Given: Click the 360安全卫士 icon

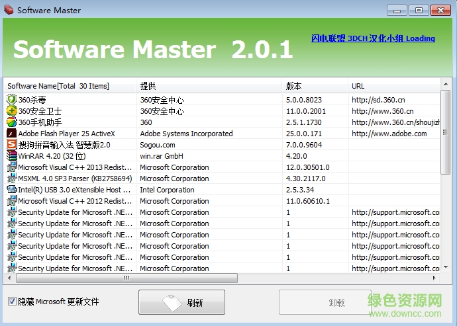Looking at the screenshot, I should click(x=12, y=111).
